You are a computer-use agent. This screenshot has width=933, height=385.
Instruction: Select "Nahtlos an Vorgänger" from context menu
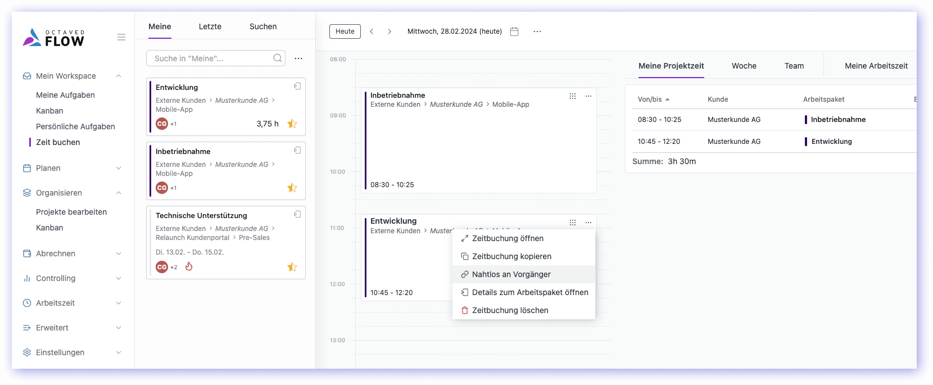point(511,274)
